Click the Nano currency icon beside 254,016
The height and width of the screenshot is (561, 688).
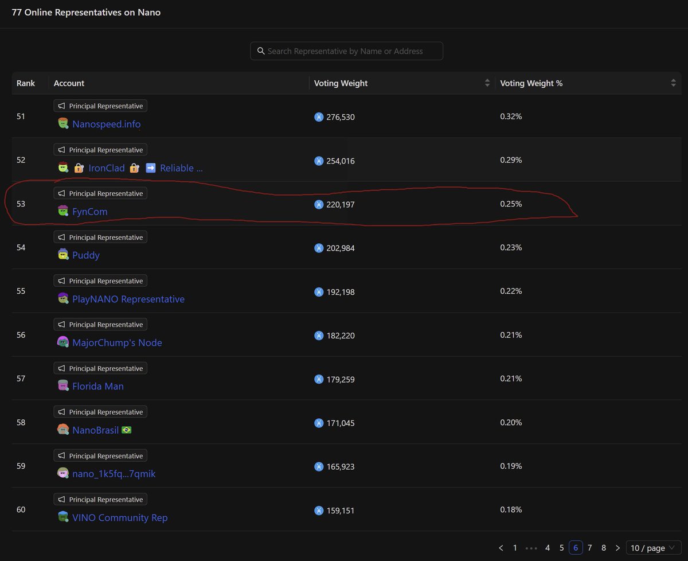pos(319,161)
